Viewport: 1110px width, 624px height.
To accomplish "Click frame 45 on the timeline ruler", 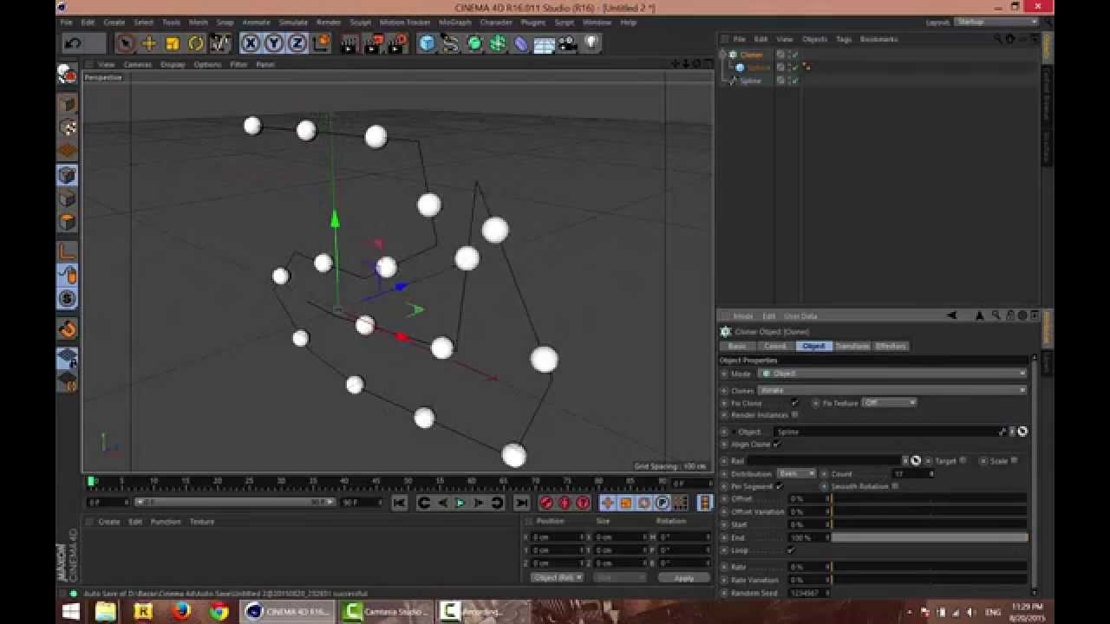I will [375, 480].
